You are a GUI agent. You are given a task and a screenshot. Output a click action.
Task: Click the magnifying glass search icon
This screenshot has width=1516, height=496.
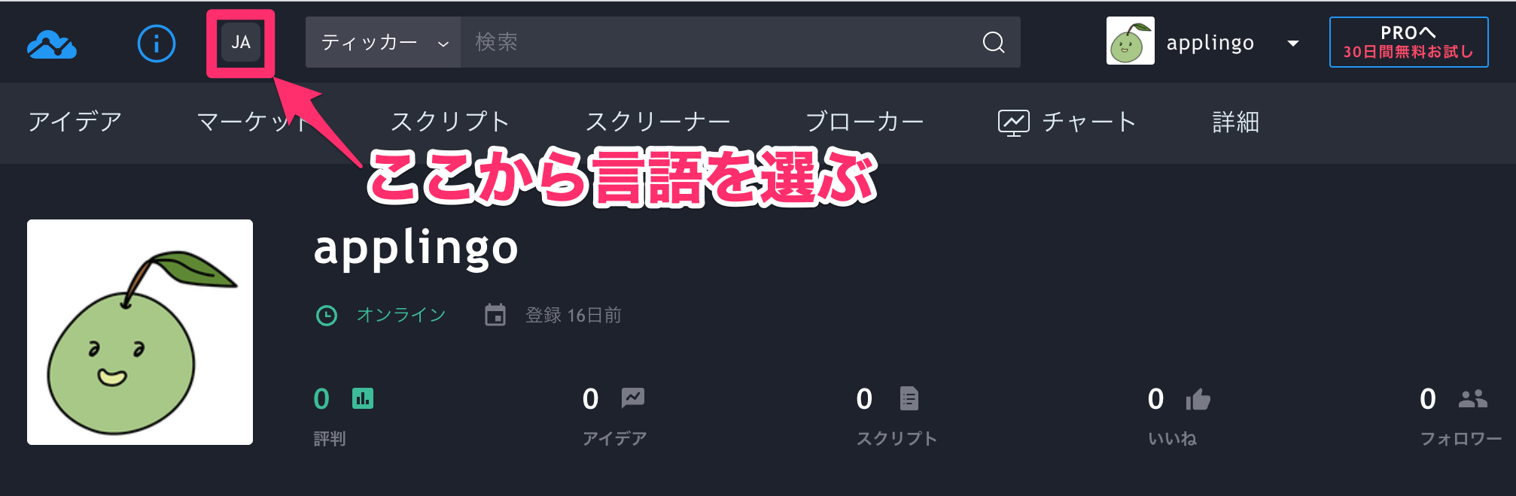[994, 42]
